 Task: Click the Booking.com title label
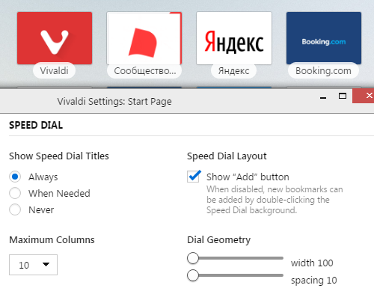coord(323,71)
